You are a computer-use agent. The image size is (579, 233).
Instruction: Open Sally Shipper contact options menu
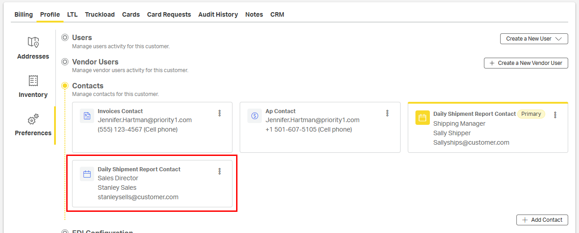(555, 115)
